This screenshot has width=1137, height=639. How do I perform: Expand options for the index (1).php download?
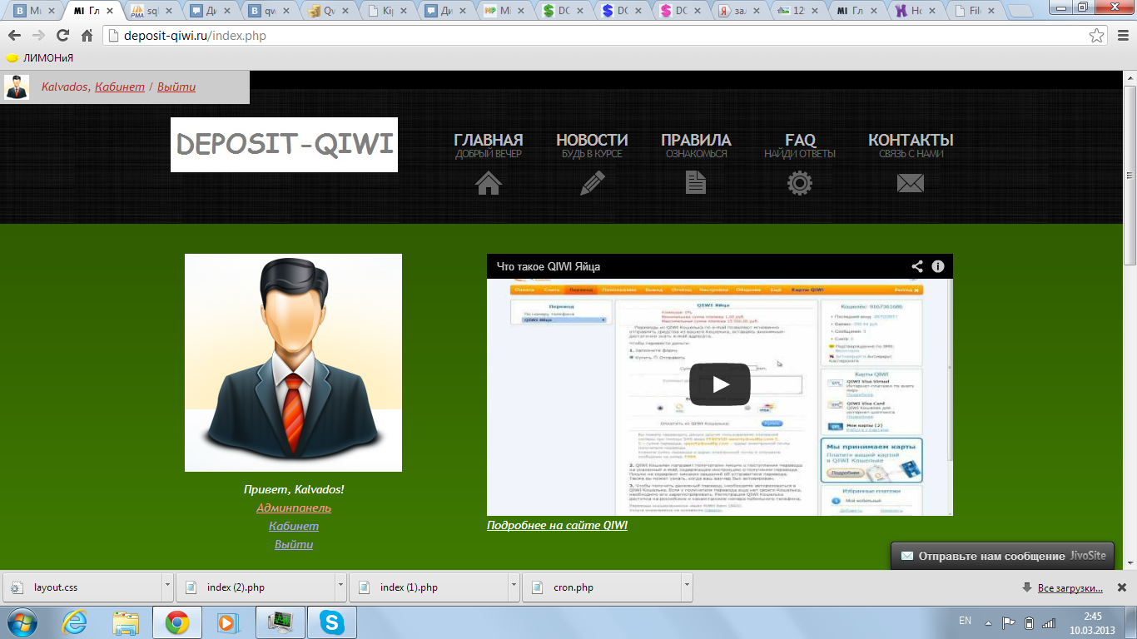point(513,587)
